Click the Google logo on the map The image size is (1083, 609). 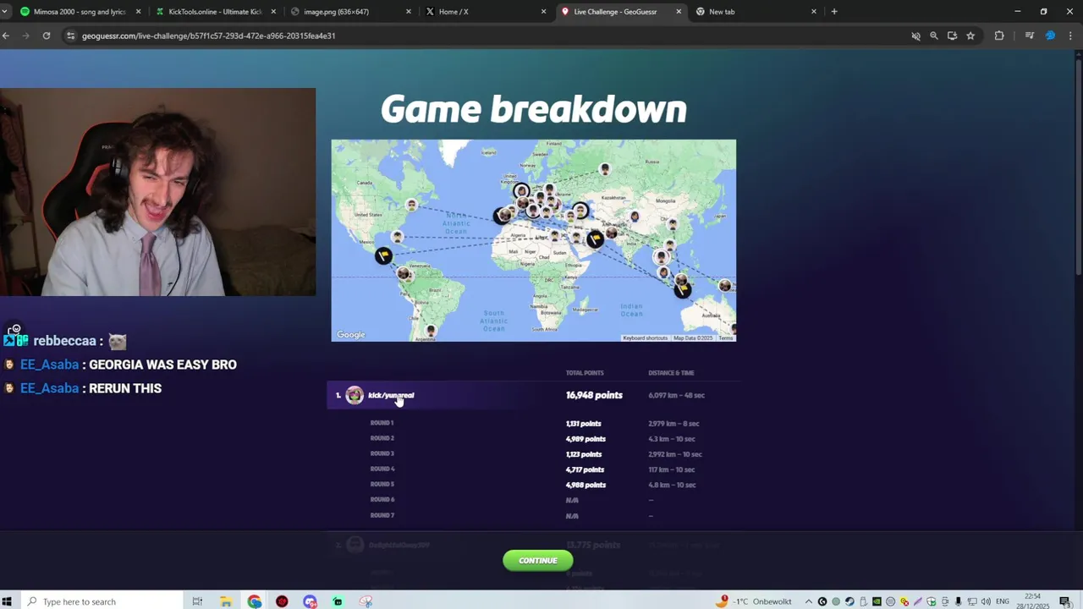351,335
